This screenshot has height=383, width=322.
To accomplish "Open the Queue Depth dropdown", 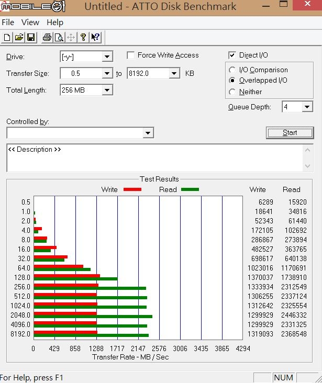I will click(307, 107).
